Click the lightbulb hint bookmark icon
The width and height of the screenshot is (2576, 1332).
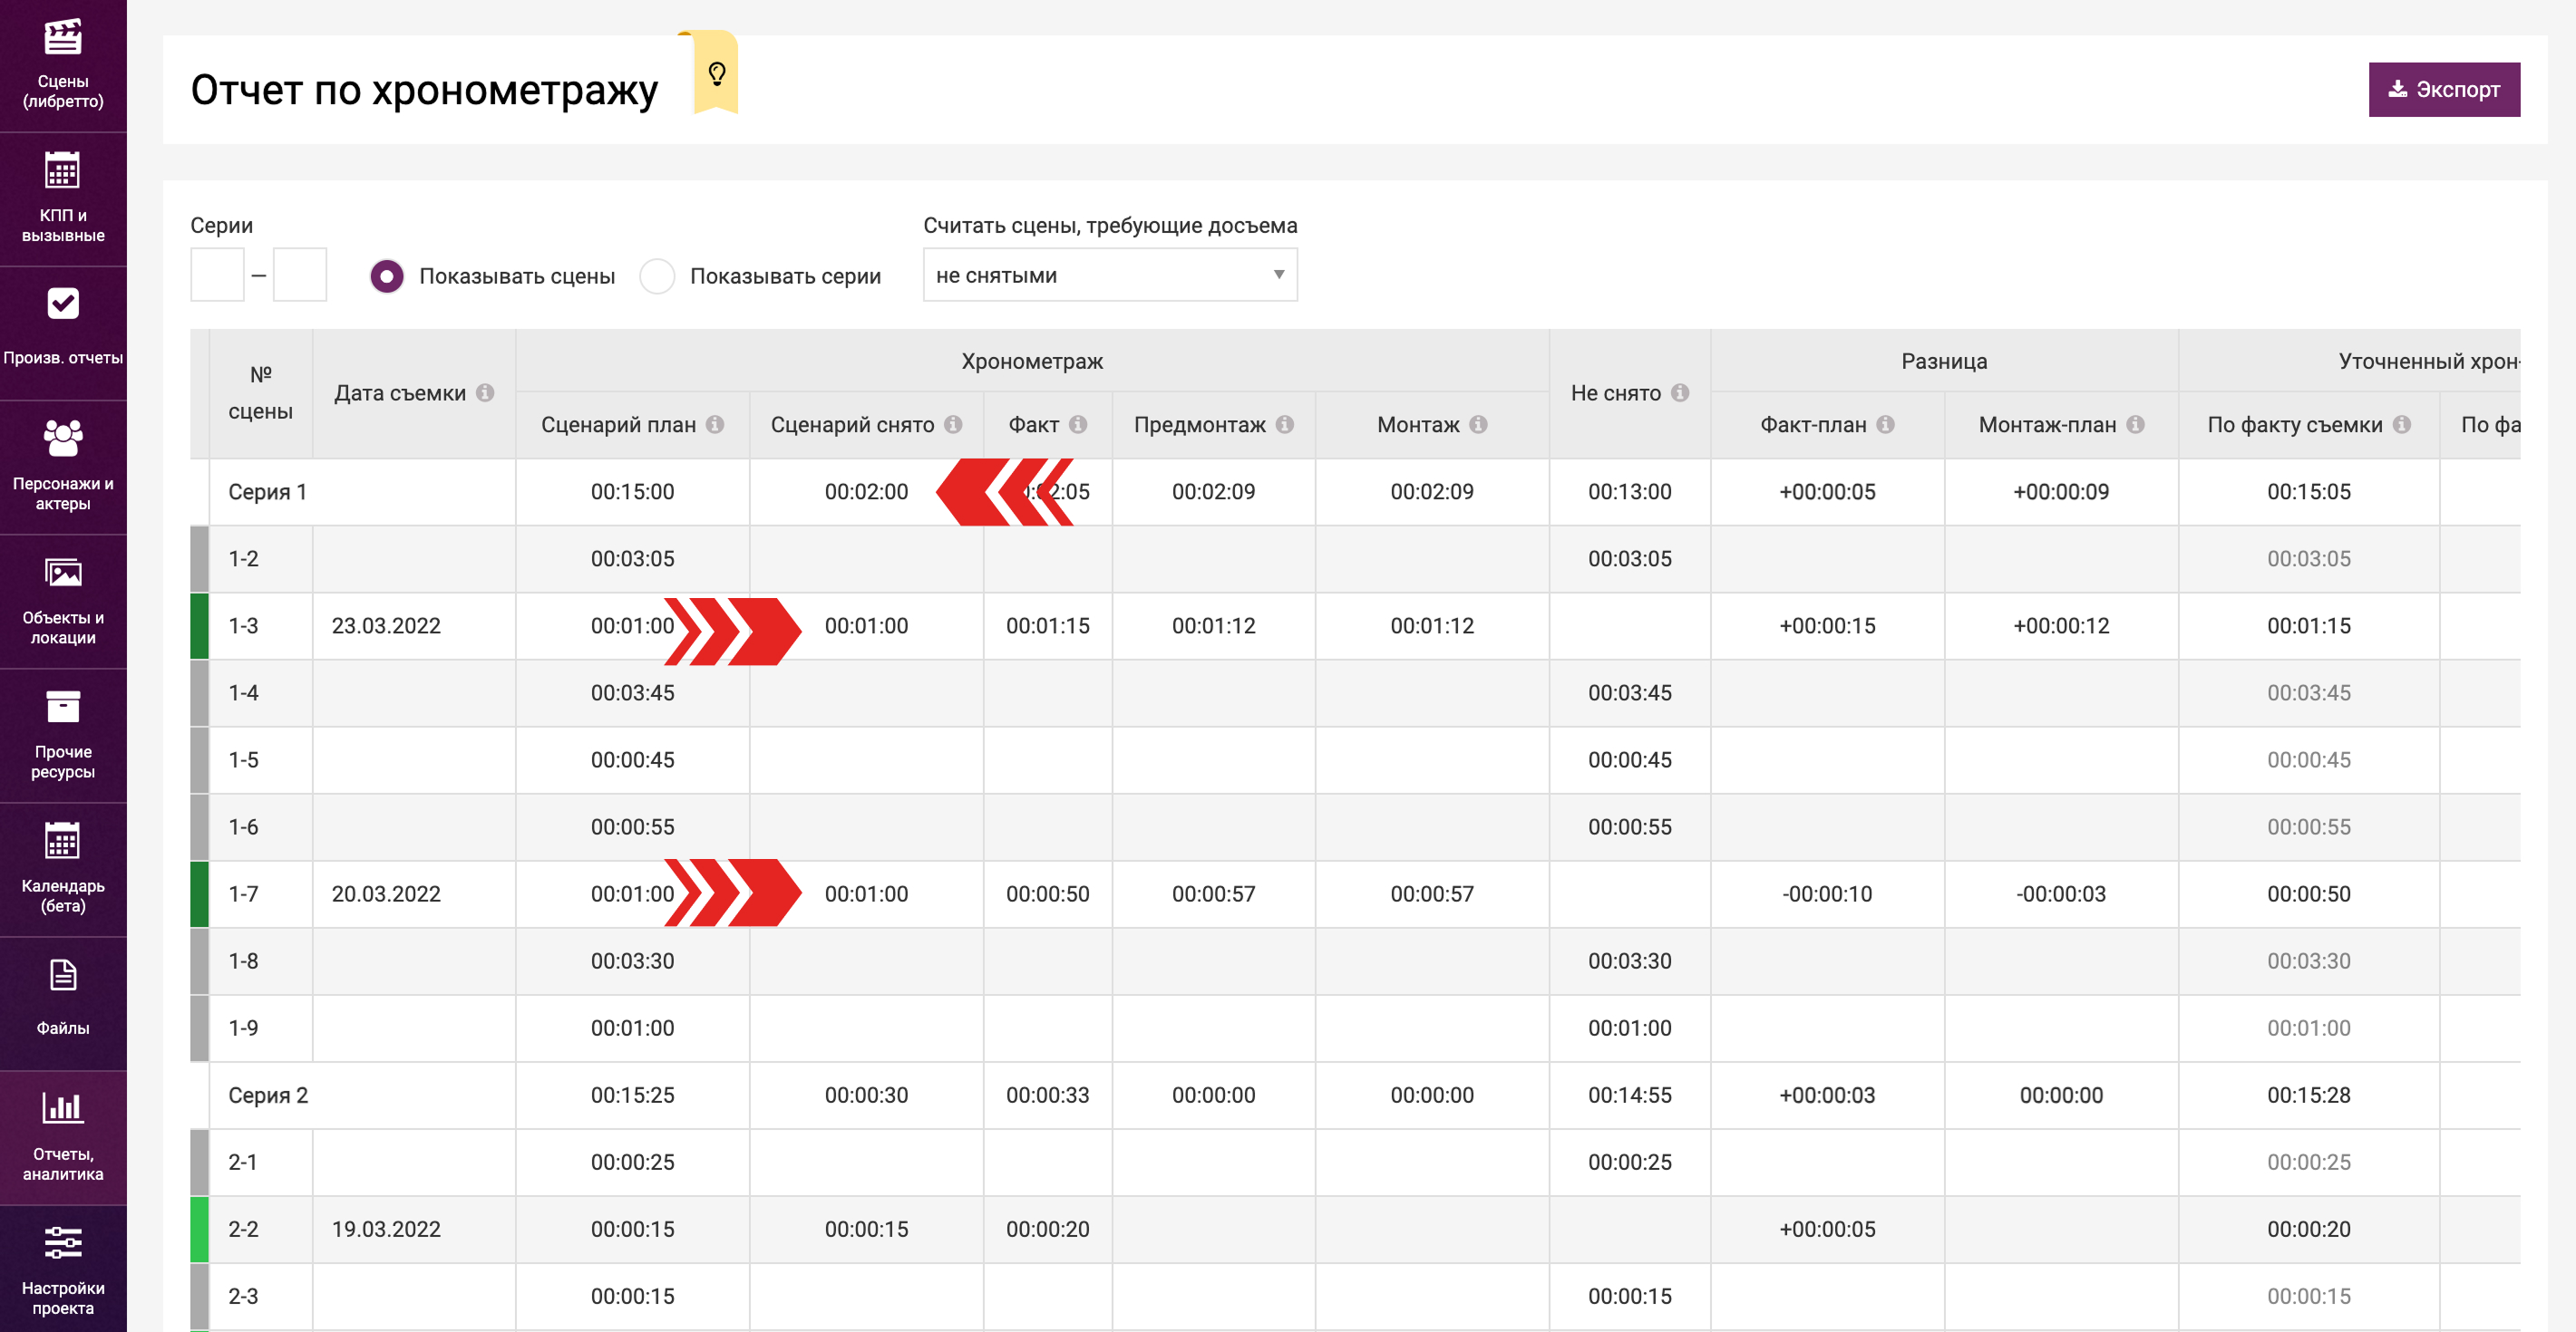(x=716, y=73)
